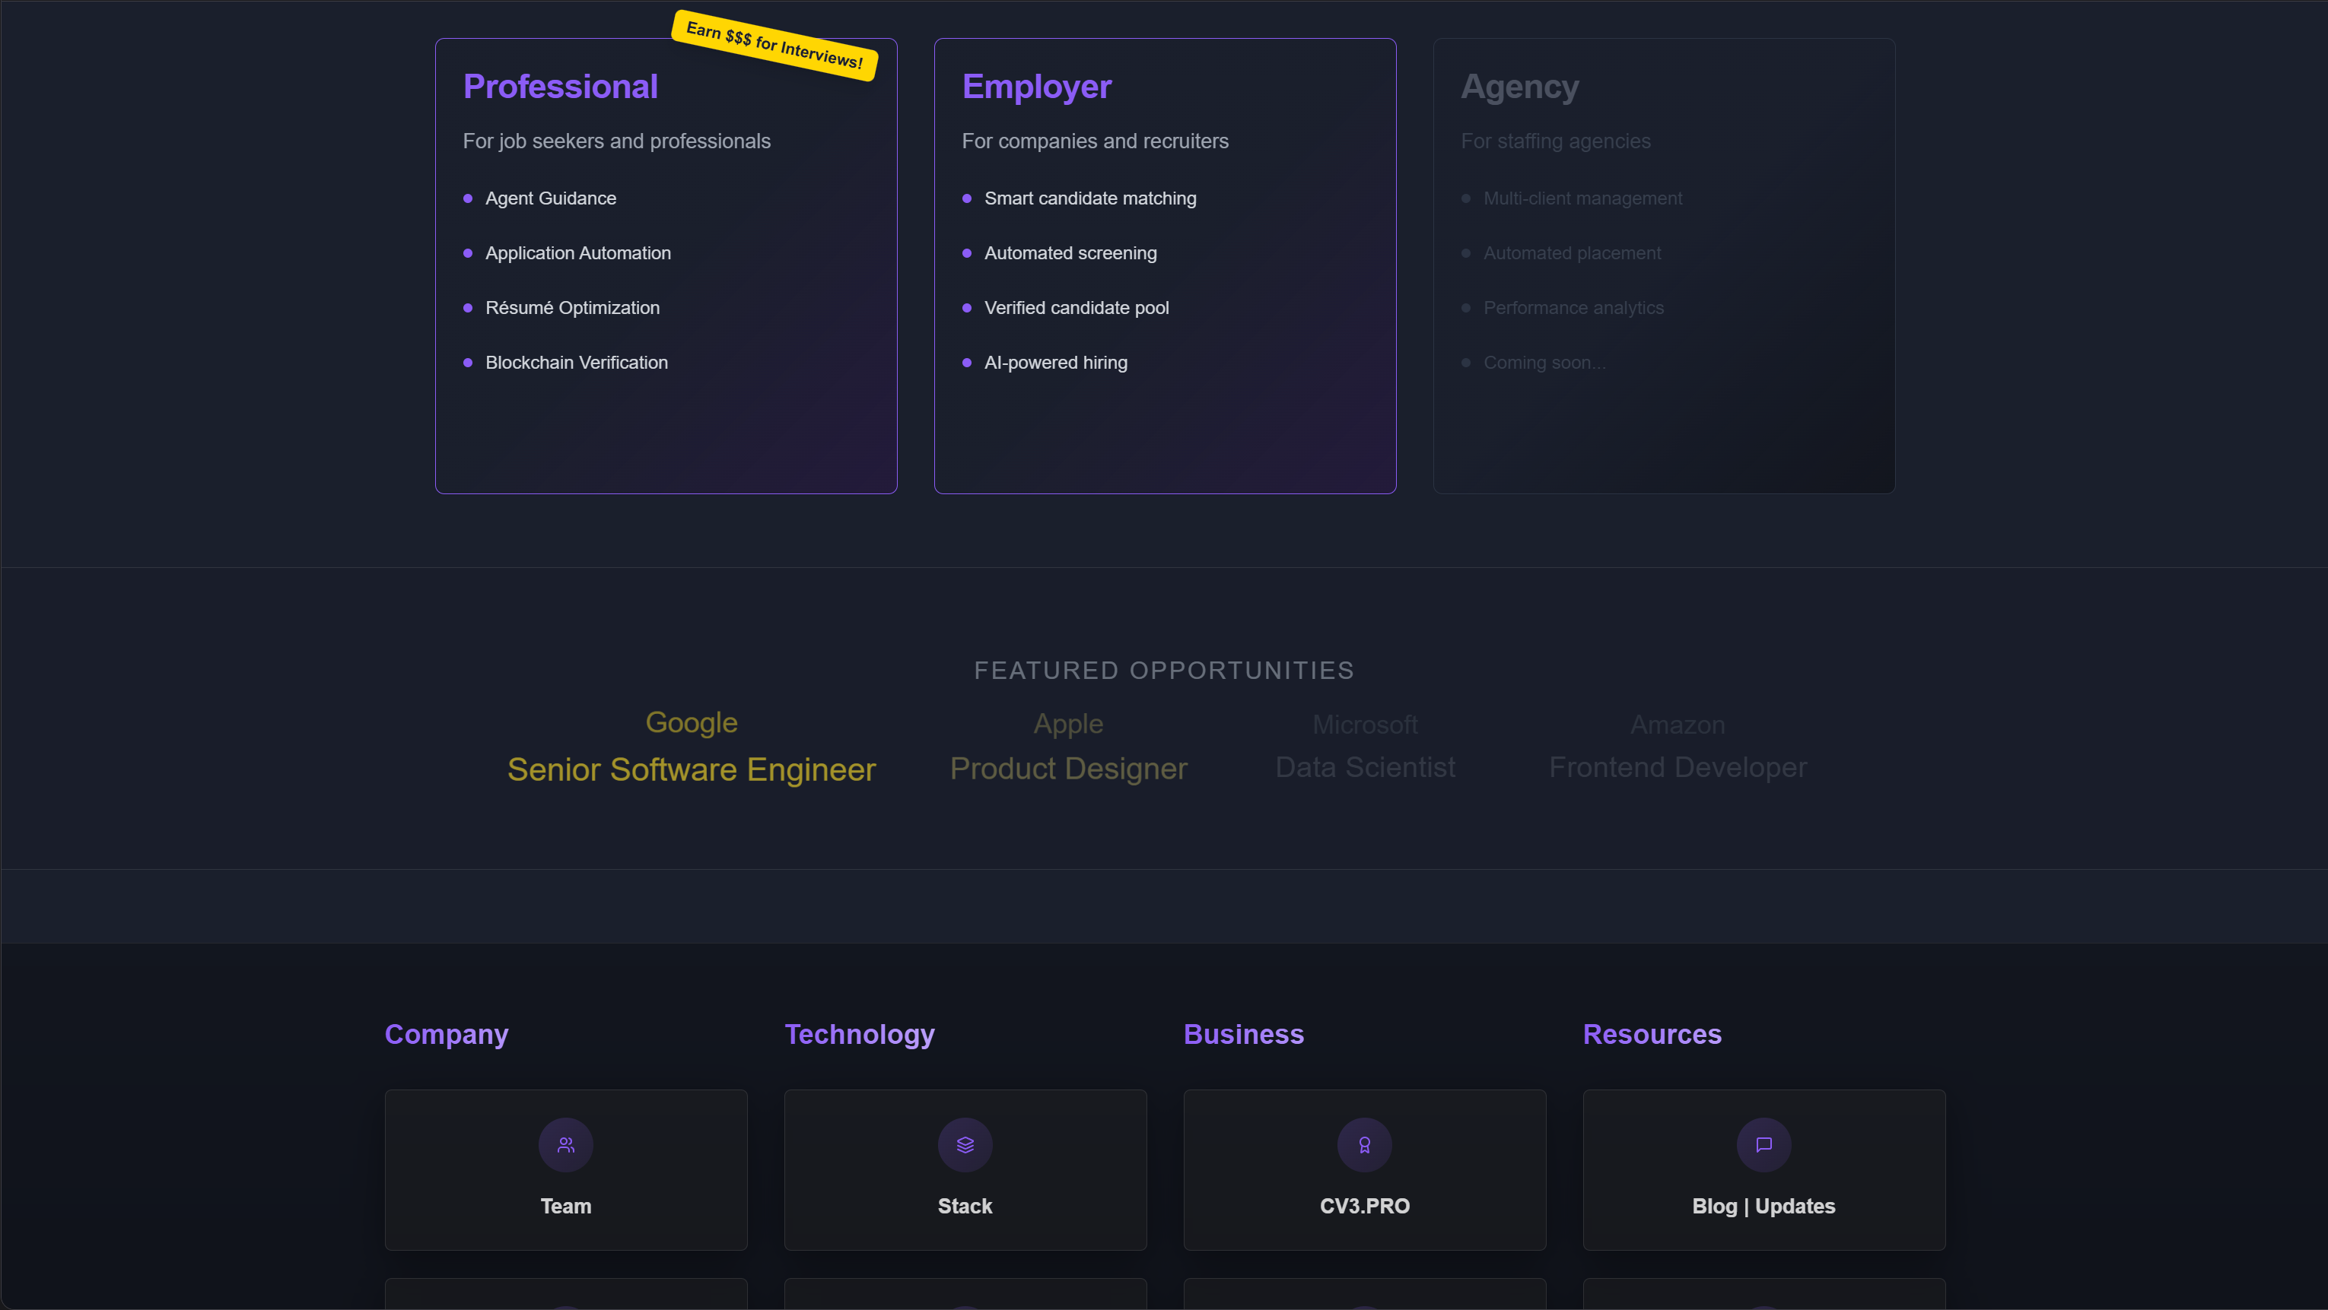
Task: Select the Stack layers icon
Action: 965,1145
